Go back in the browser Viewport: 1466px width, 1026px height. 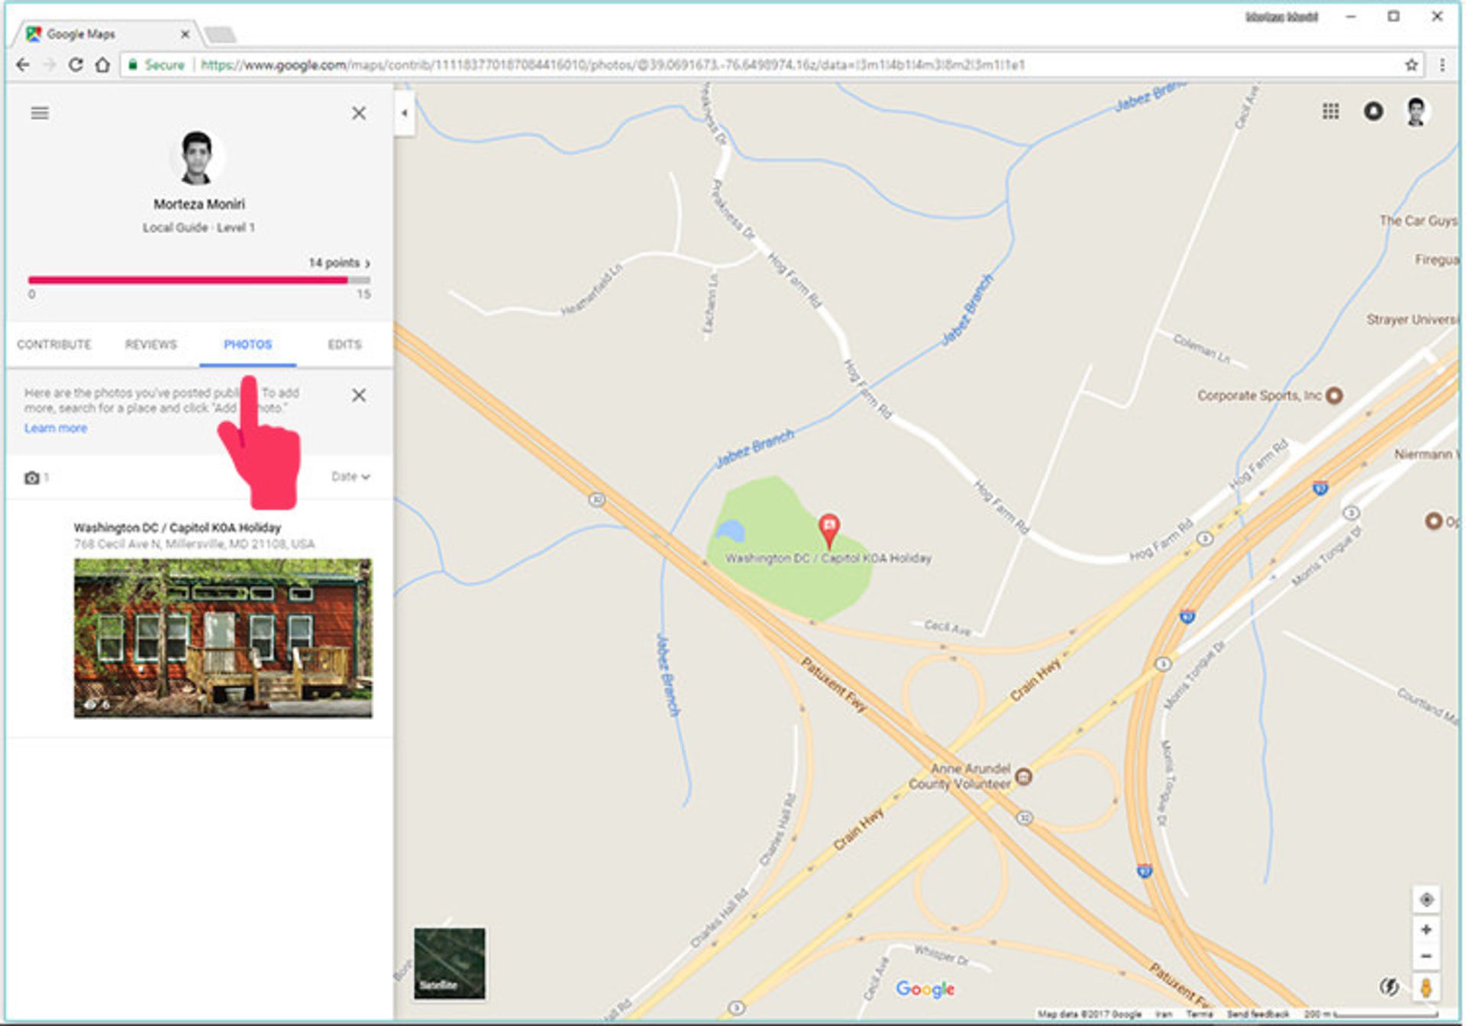click(x=23, y=65)
